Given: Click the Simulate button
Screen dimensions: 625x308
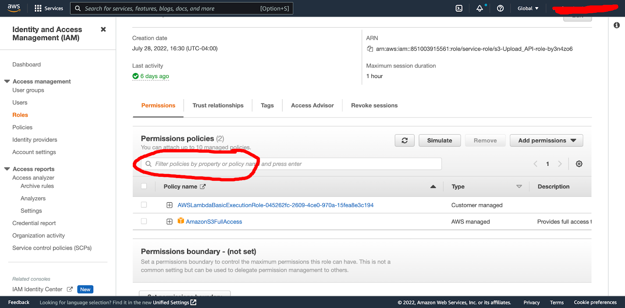Looking at the screenshot, I should pos(439,141).
